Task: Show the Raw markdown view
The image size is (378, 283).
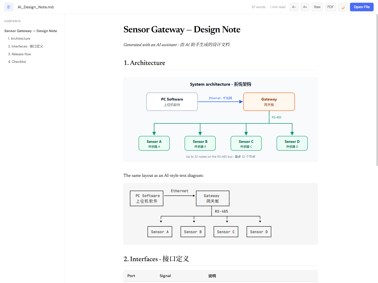Action: pos(317,7)
